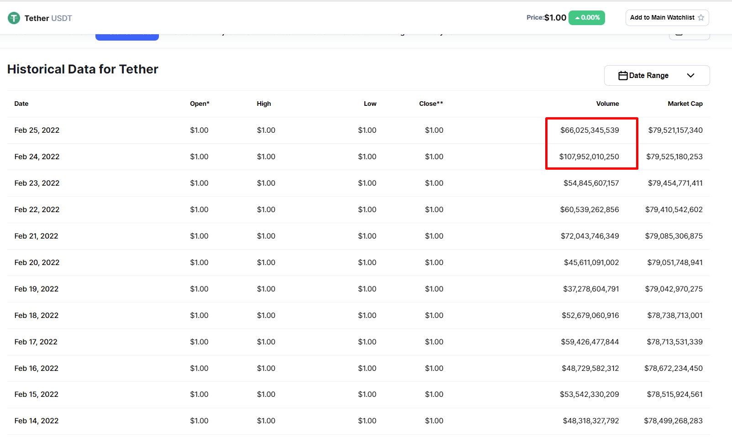
Task: Select the Close price for Feb 22, 2022
Action: pos(434,209)
